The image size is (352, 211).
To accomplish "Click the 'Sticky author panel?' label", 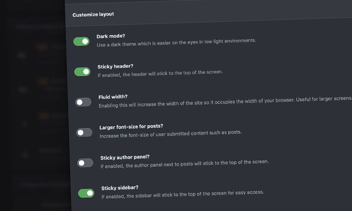I will 125,157.
